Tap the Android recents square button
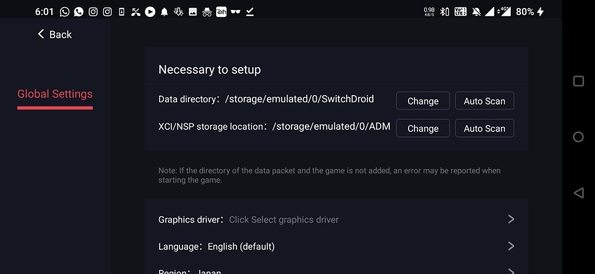The height and width of the screenshot is (274, 595). click(578, 81)
